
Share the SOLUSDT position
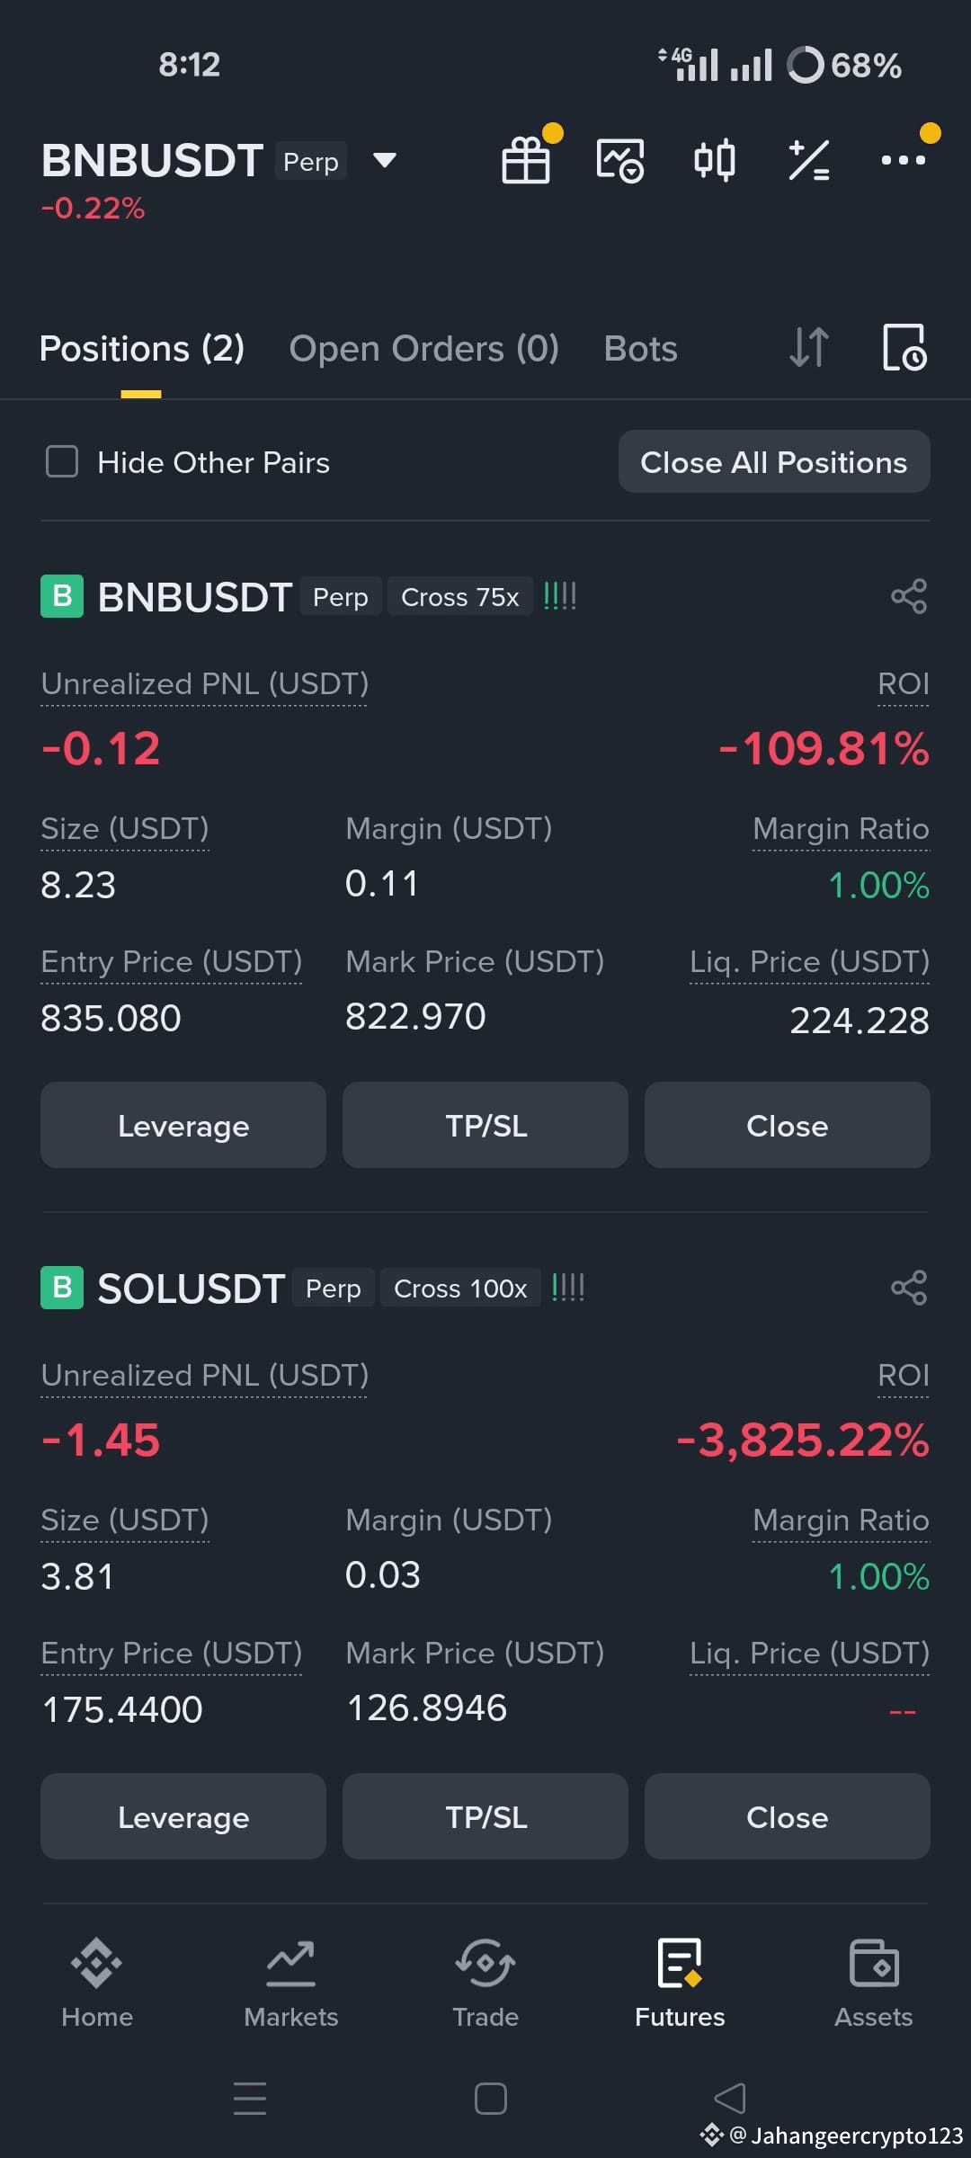click(909, 1289)
